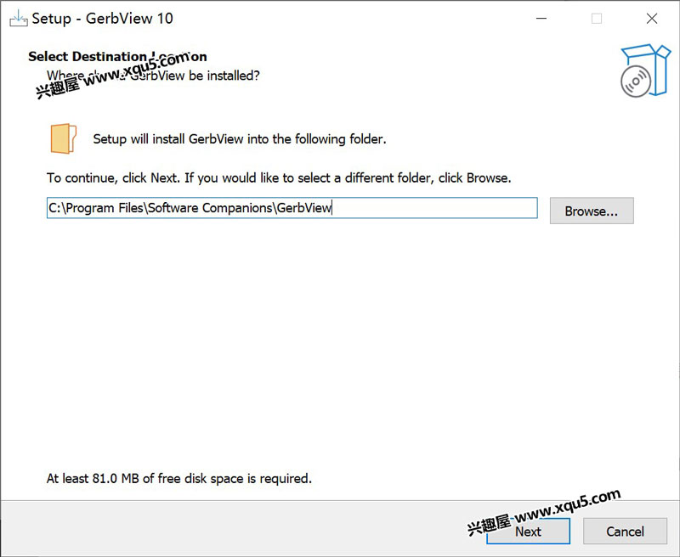Image resolution: width=680 pixels, height=557 pixels.
Task: Close the Setup - GerbView 10 window
Action: 652,19
